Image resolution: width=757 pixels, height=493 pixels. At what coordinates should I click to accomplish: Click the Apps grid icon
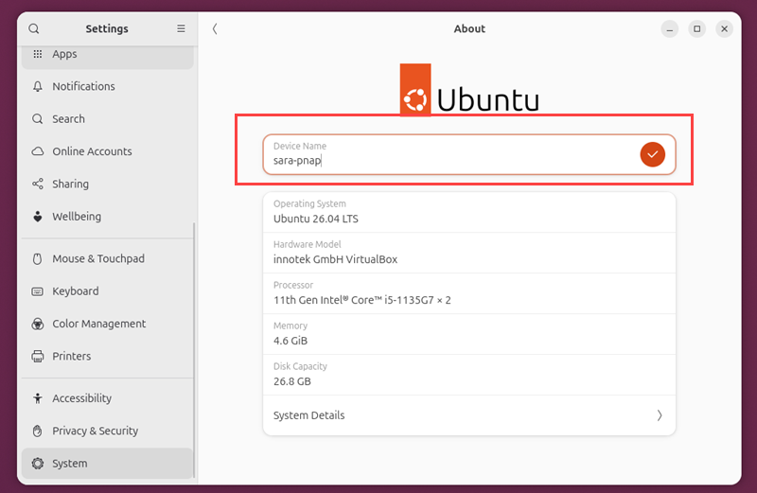(38, 54)
